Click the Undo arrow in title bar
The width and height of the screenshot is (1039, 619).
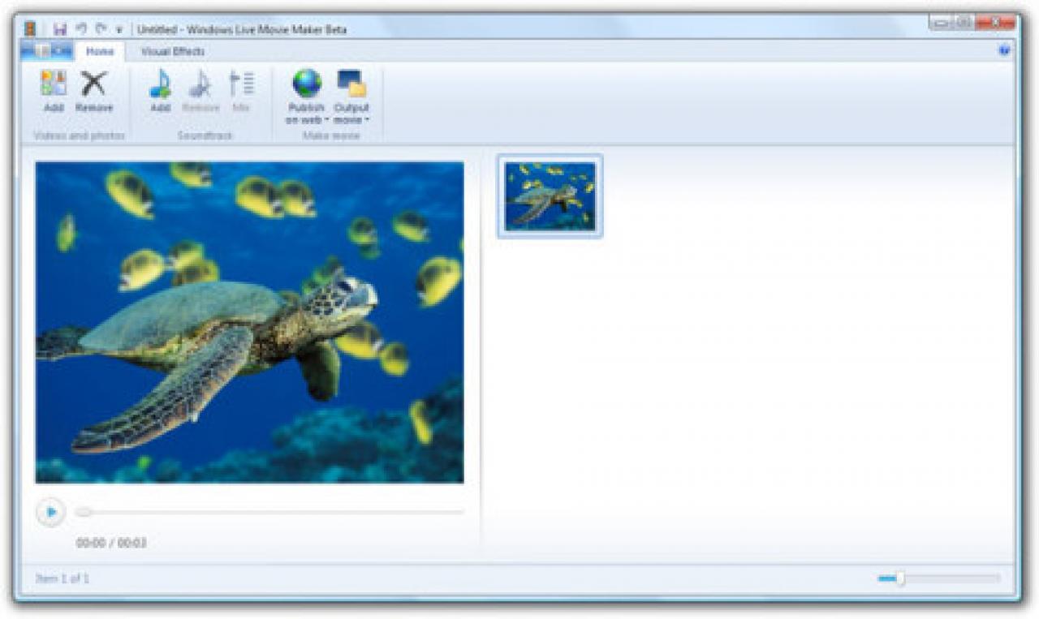81,28
